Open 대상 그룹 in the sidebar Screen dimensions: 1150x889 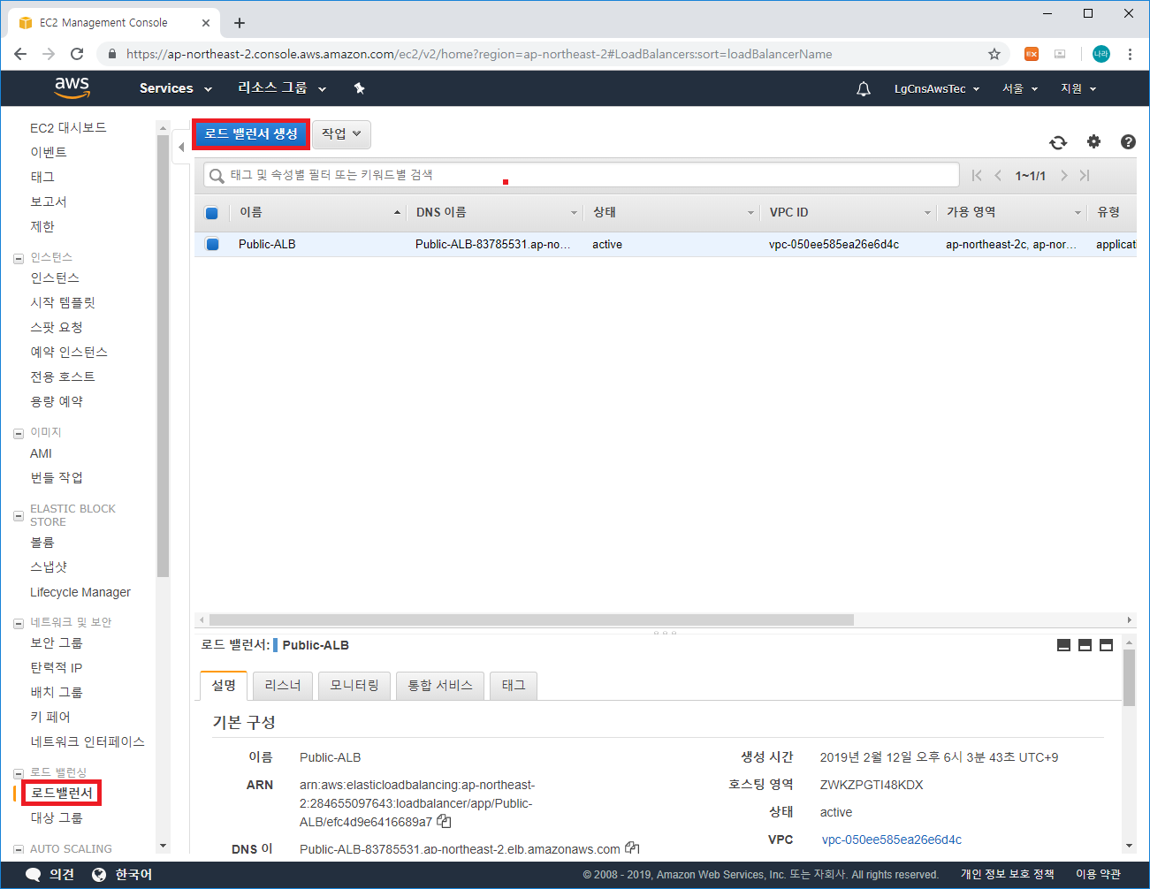click(57, 817)
